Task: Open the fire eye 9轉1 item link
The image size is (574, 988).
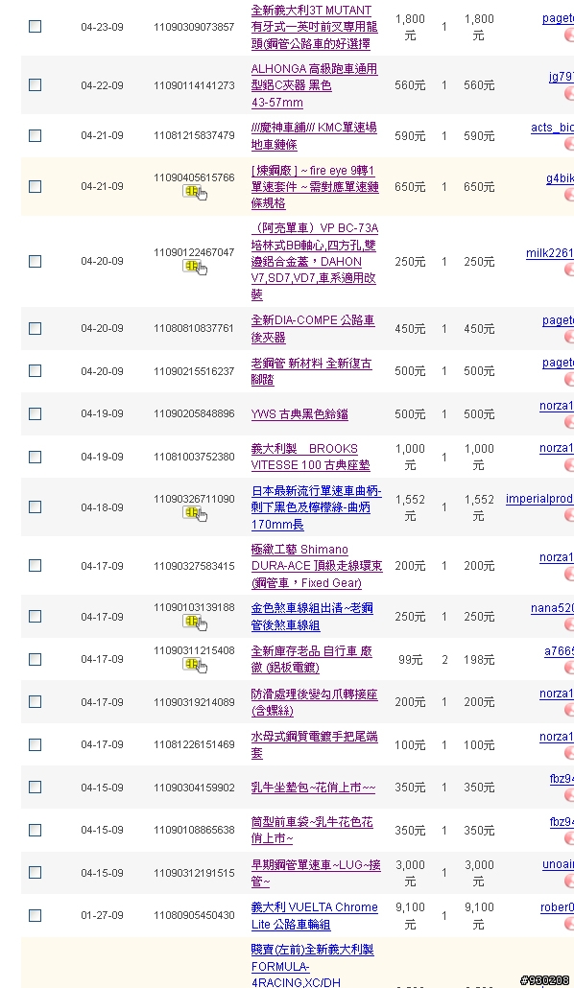Action: coord(315,186)
